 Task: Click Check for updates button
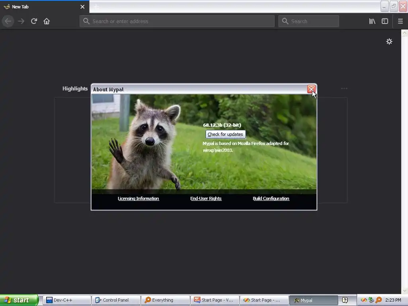[226, 134]
